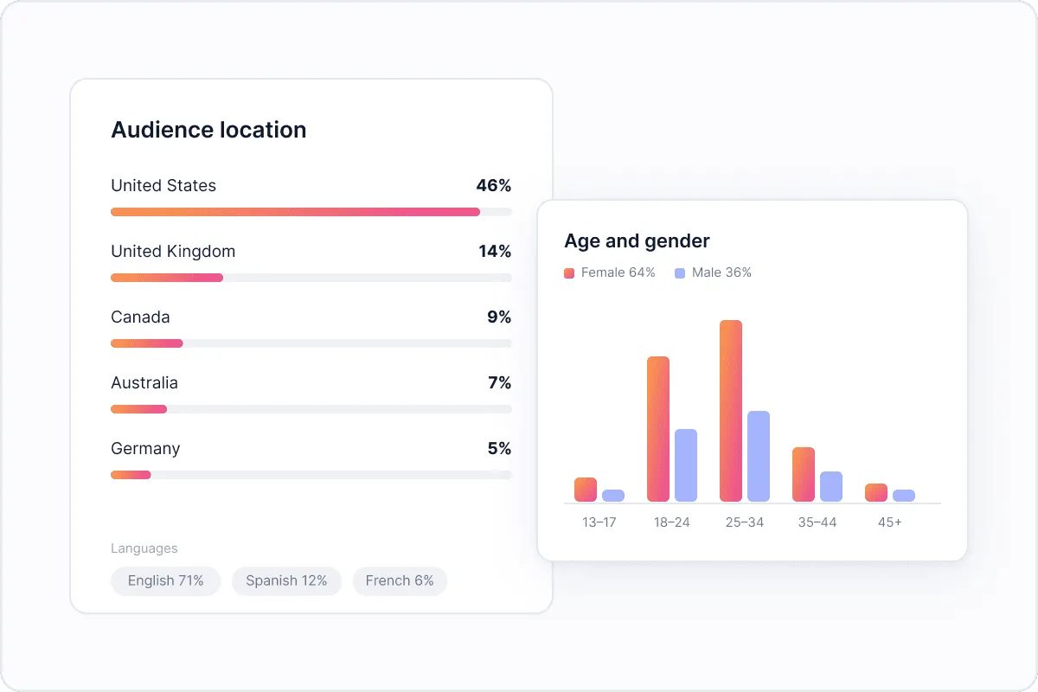Click the 14% value

(x=495, y=252)
